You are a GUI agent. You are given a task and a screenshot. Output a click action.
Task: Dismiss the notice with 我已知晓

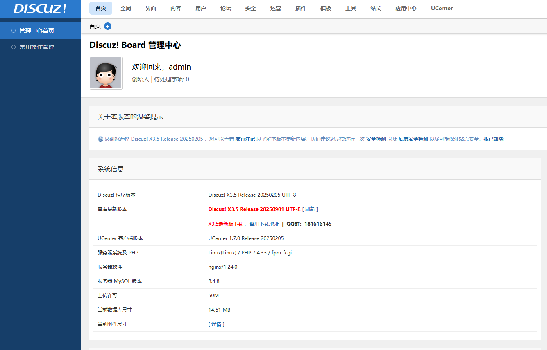click(x=493, y=139)
